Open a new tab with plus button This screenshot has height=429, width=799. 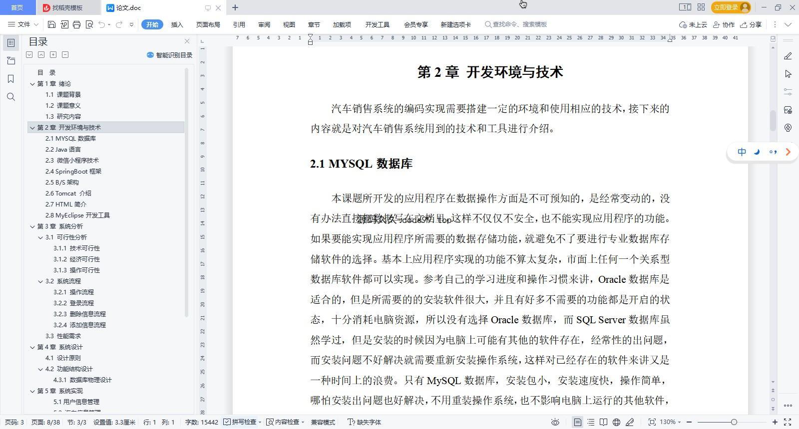point(235,7)
